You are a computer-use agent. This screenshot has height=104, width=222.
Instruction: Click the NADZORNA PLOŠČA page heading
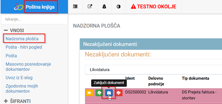(x=97, y=26)
